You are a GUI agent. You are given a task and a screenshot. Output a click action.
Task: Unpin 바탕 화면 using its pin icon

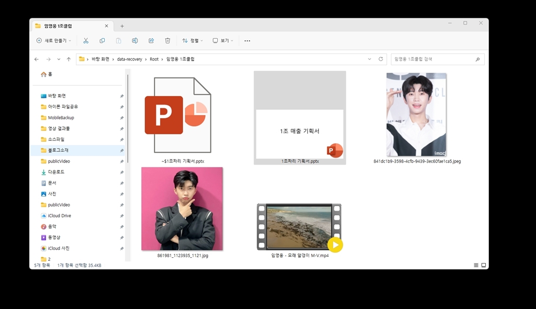[x=121, y=96]
